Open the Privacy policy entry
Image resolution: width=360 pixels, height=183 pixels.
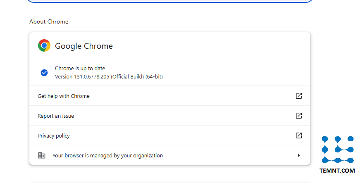click(x=54, y=136)
